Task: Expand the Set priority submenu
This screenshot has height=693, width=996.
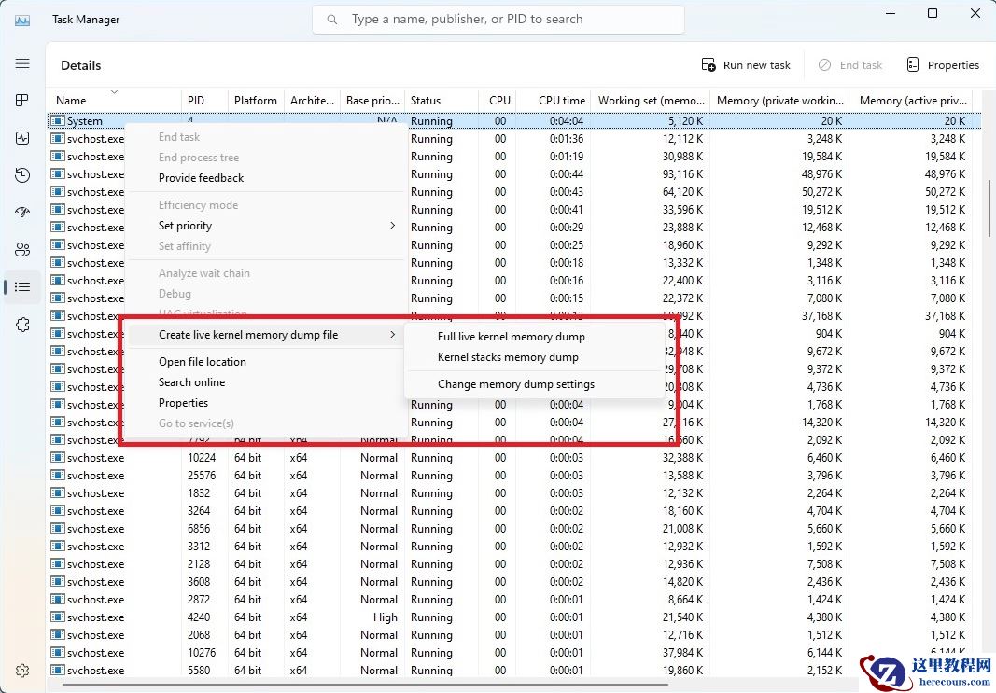Action: tap(186, 225)
